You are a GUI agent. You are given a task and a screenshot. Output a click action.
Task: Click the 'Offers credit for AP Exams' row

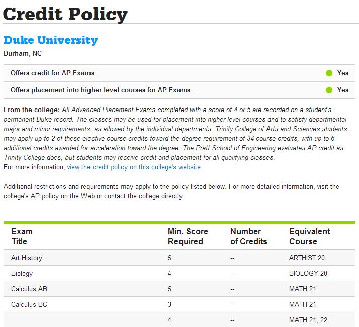52,73
